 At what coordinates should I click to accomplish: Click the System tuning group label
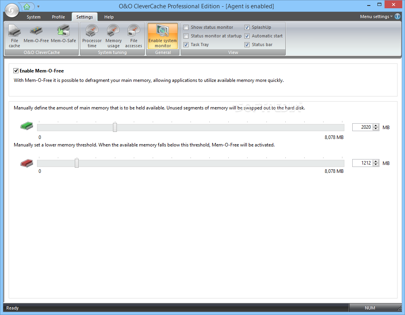(x=112, y=52)
